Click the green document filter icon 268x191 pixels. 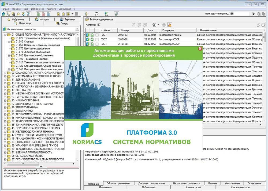[38, 14]
